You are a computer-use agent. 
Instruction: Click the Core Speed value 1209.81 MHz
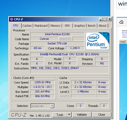43,82
